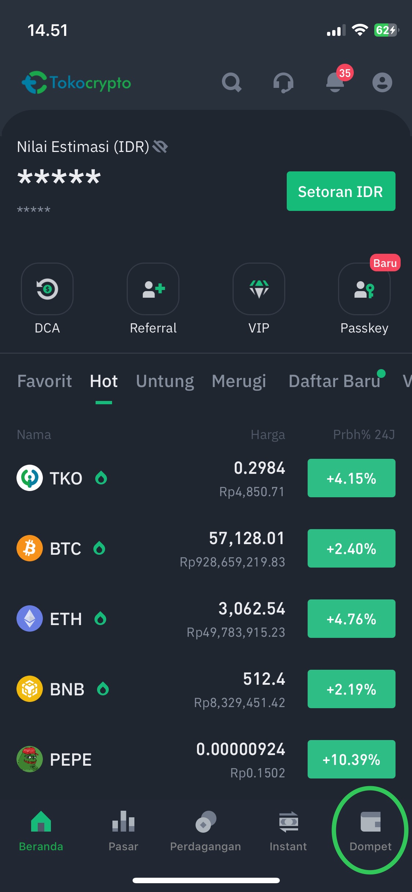Open the Passkey shortcut icon
Viewport: 412px width, 892px height.
click(x=364, y=289)
